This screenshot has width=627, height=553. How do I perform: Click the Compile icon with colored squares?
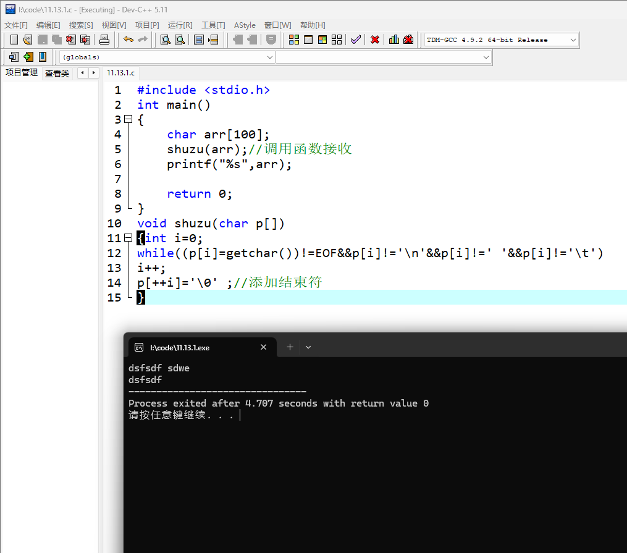[x=294, y=40]
